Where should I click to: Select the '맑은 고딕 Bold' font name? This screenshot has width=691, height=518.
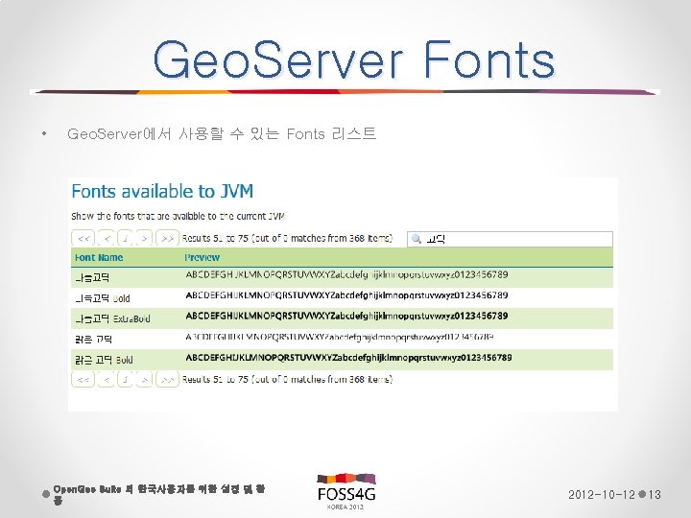coord(104,360)
